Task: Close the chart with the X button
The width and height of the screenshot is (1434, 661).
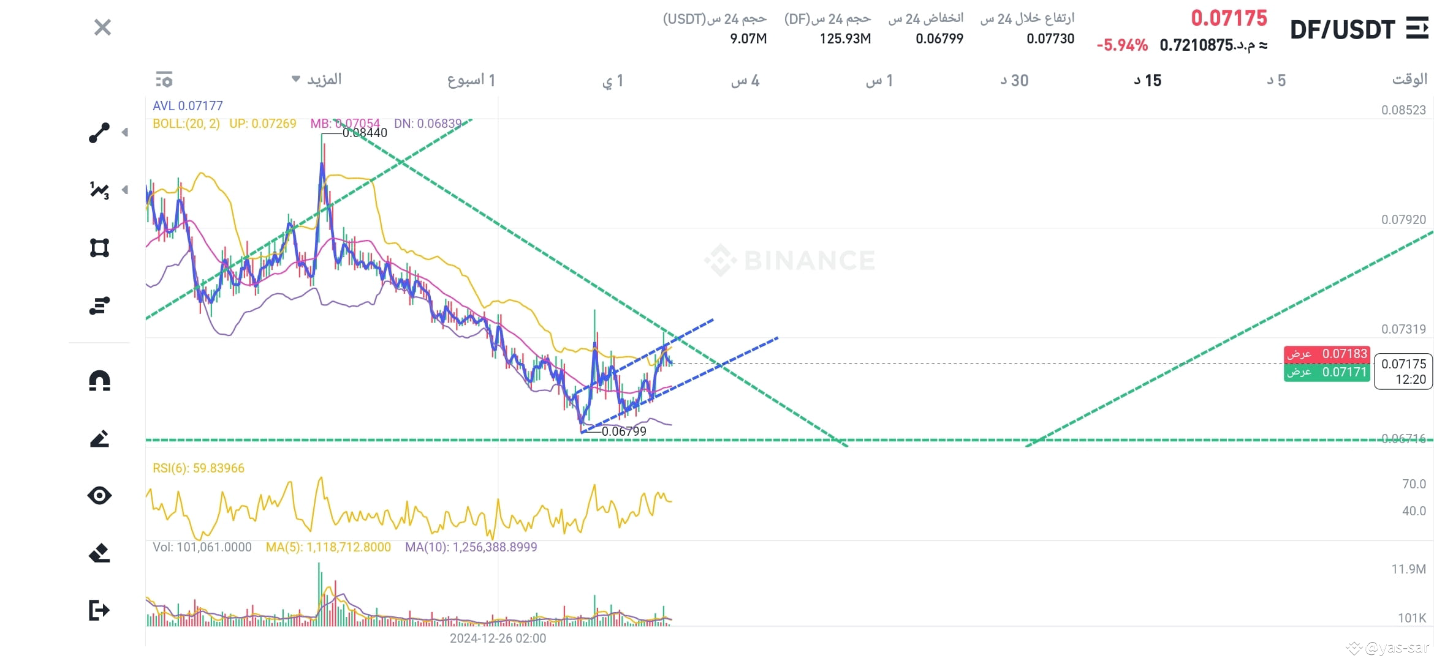Action: click(x=102, y=28)
